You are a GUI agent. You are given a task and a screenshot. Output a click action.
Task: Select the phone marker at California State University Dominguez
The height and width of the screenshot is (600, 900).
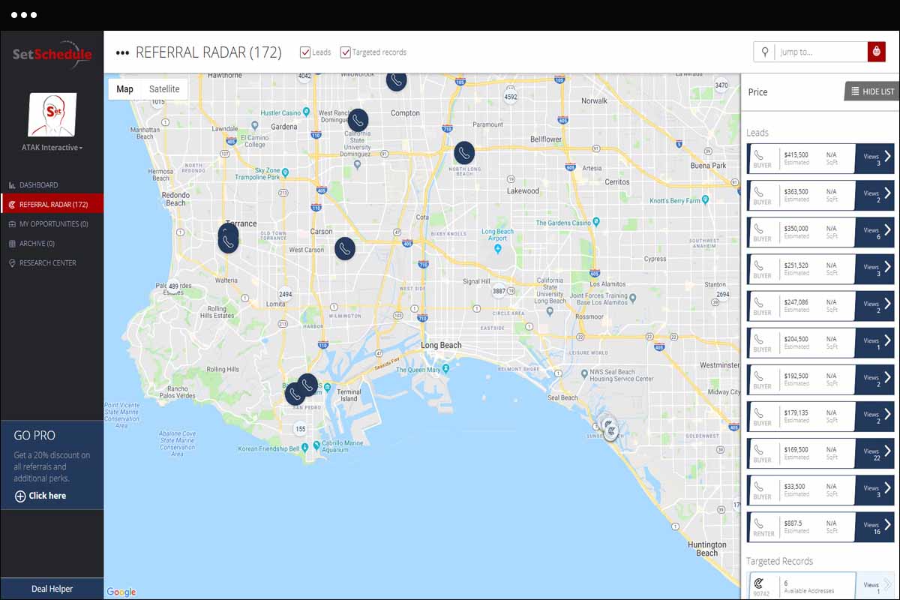[358, 119]
